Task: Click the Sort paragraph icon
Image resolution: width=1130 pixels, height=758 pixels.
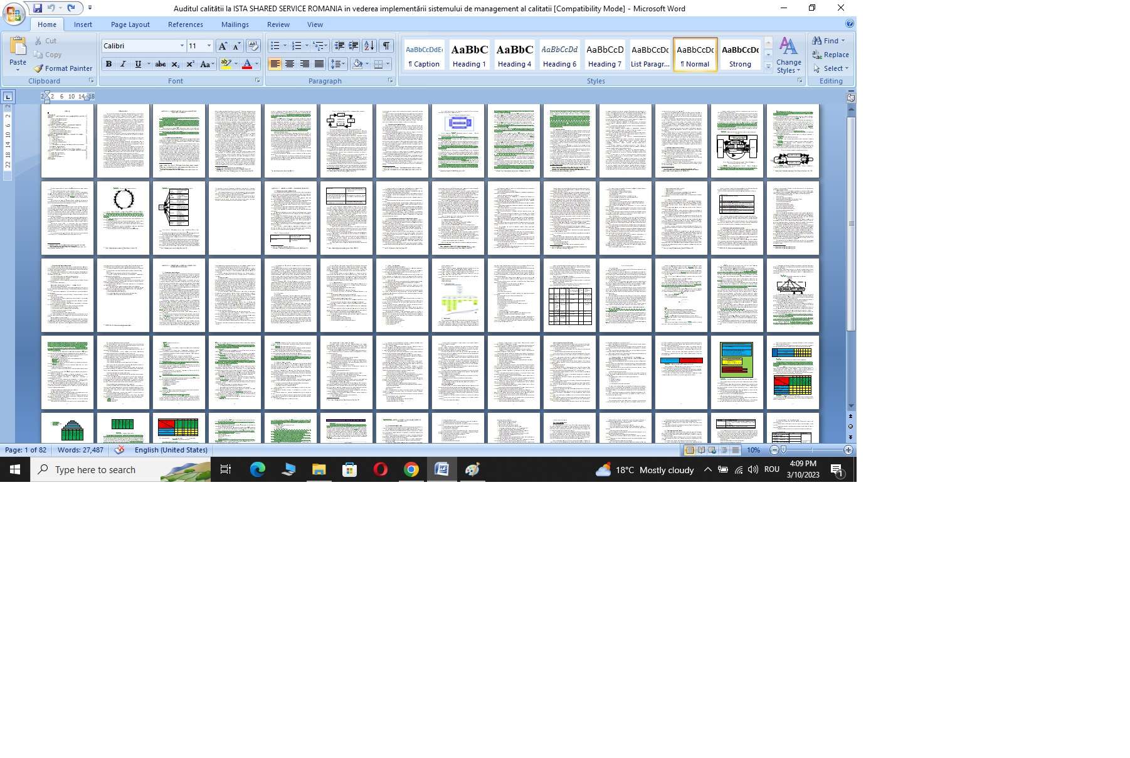Action: pyautogui.click(x=369, y=46)
